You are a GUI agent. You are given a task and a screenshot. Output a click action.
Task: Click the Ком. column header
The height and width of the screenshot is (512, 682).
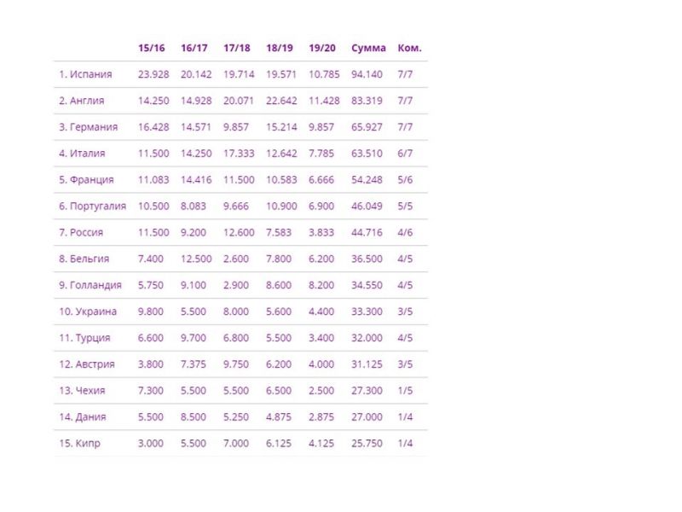[409, 48]
